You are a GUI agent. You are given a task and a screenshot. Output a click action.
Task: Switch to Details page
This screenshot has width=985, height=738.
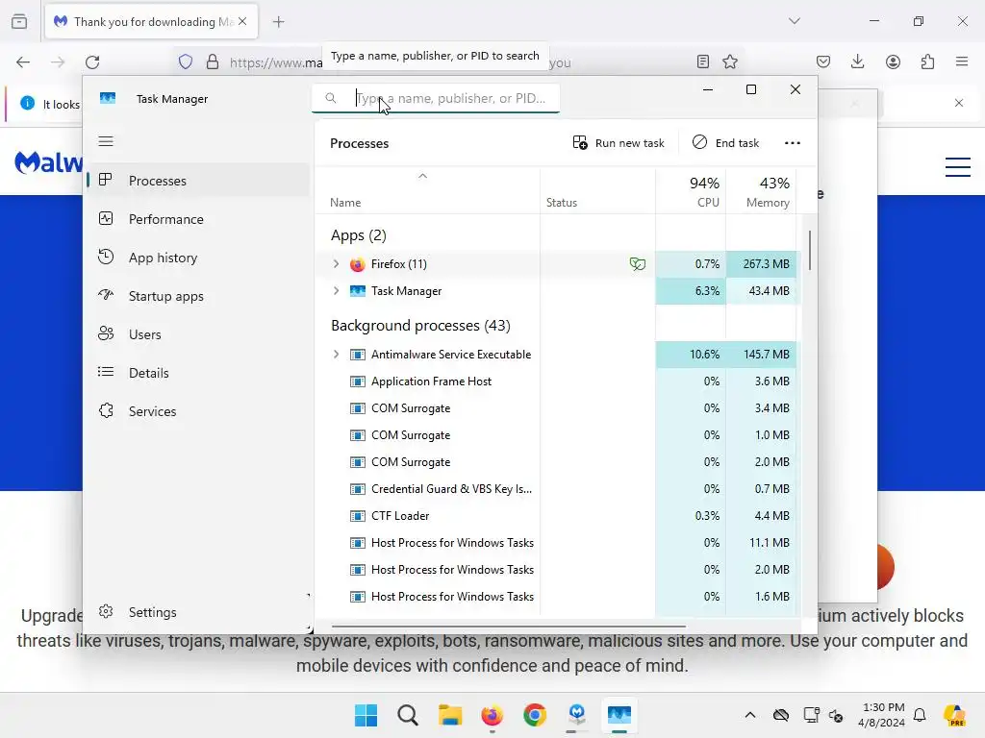click(198, 373)
